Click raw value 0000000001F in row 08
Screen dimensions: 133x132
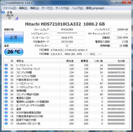(116, 87)
